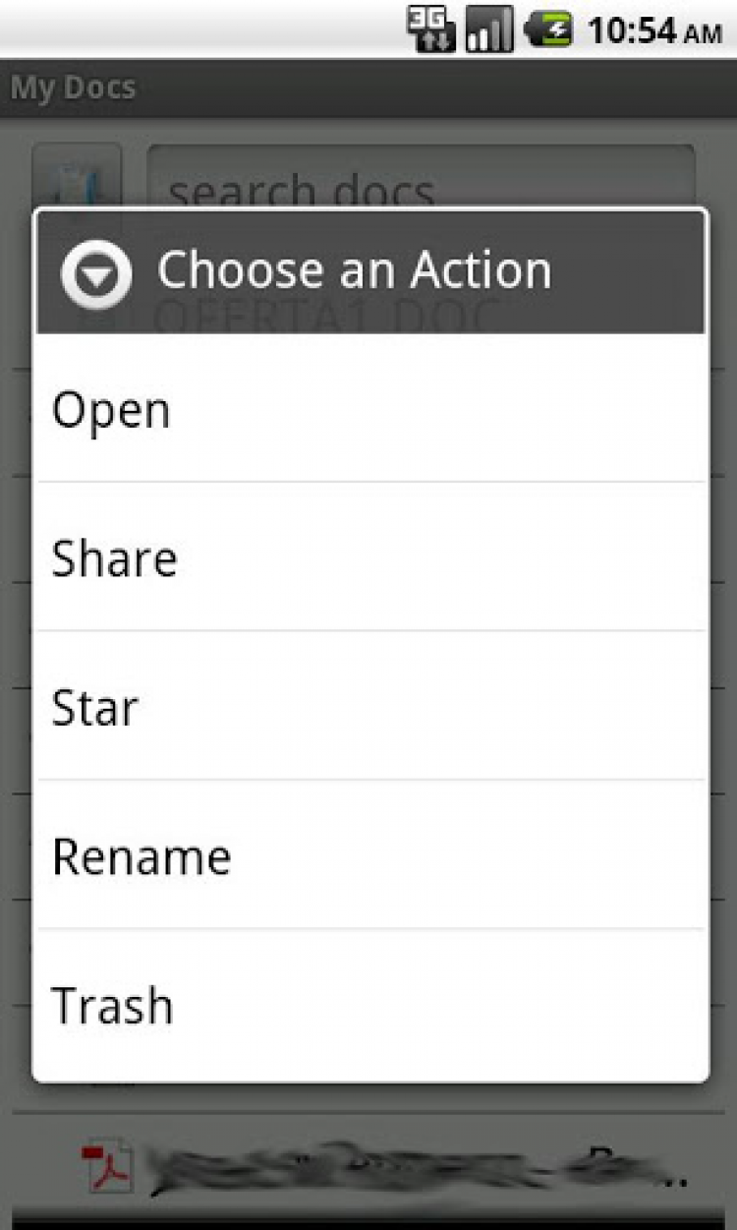Tap the circular down-arrow icon in dialog header
Screen dimensions: 737x1230
pos(96,272)
